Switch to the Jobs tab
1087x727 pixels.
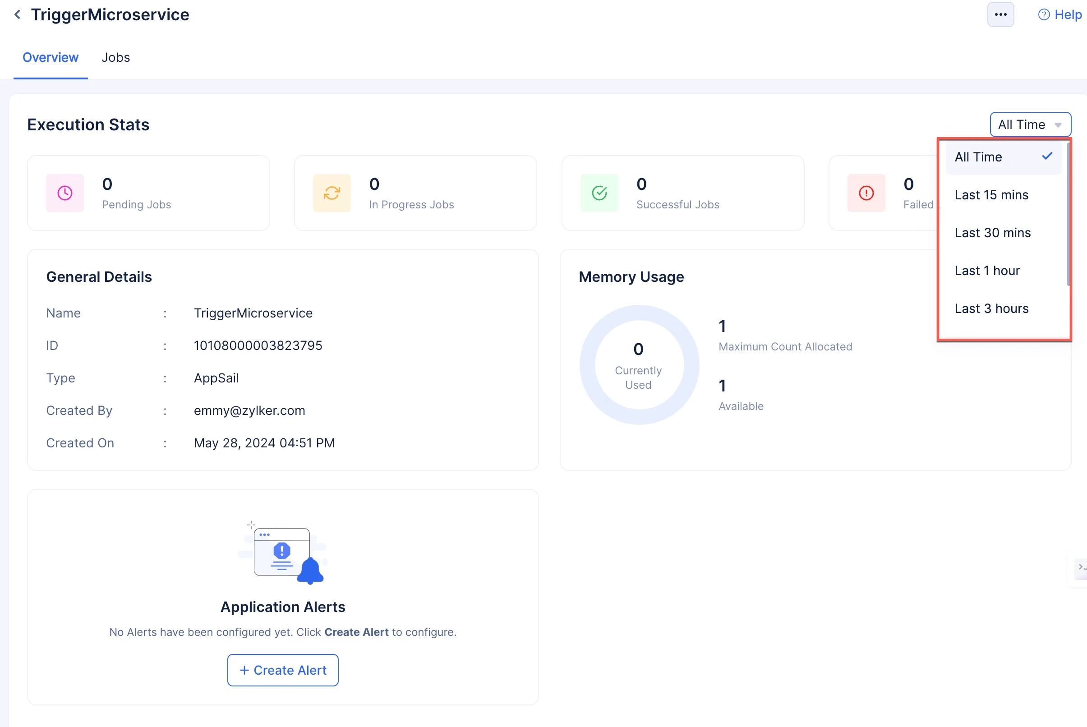click(116, 57)
